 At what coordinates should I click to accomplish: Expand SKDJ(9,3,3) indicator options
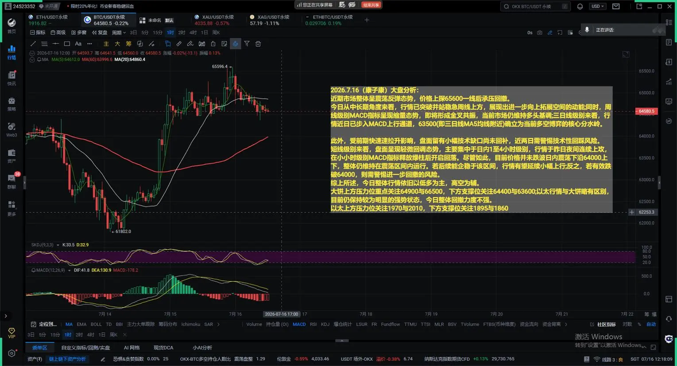(58, 245)
